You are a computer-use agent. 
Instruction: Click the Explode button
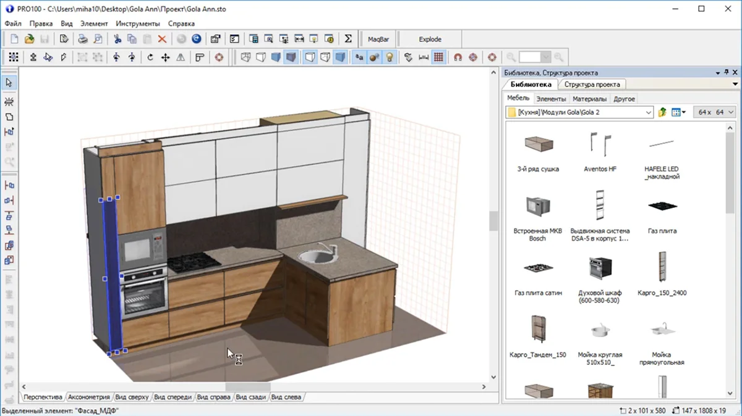click(430, 39)
